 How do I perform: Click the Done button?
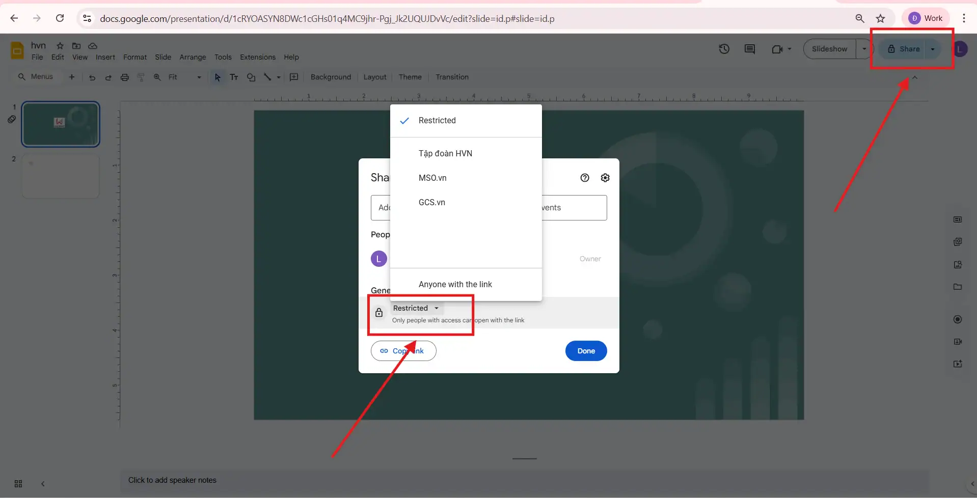click(x=585, y=350)
